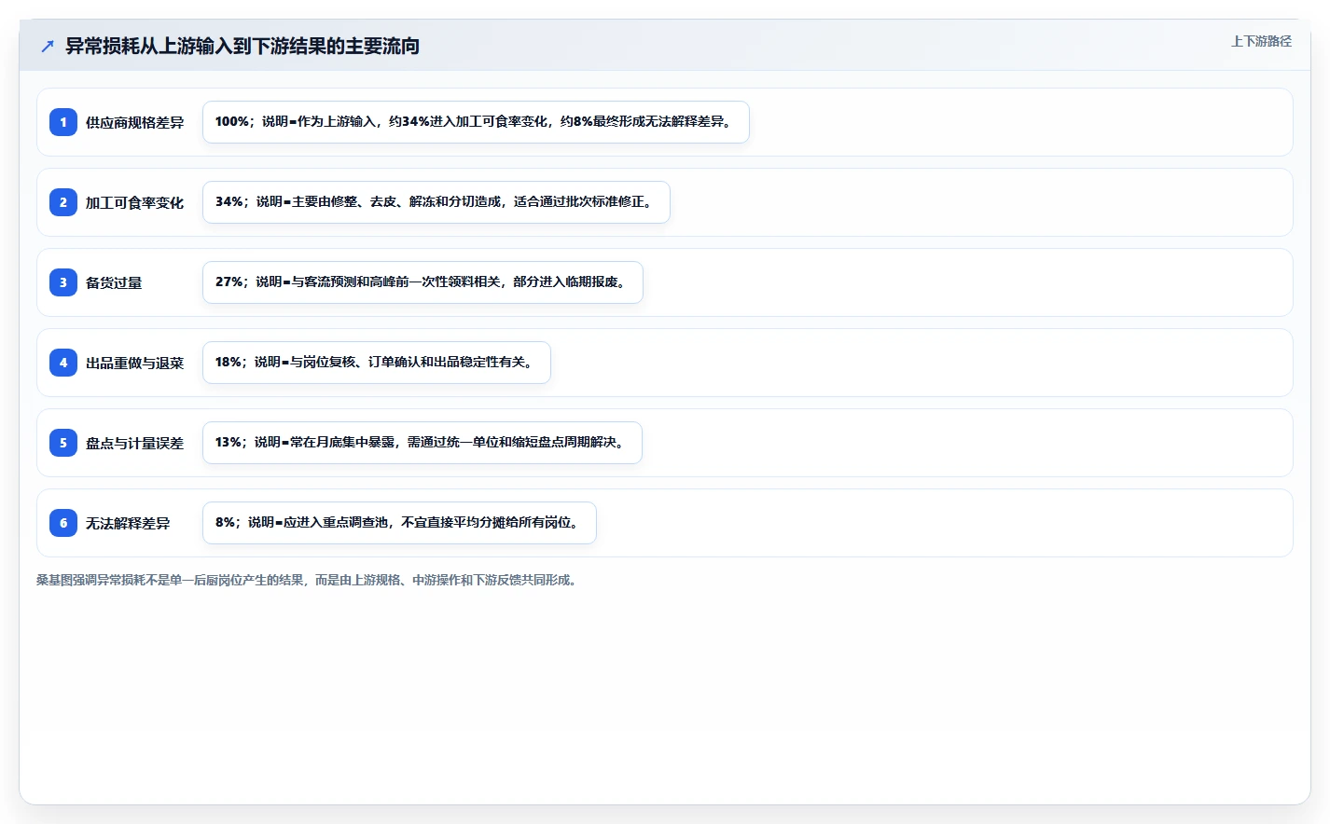Click the 34% description box about 修整、去皮

[436, 202]
